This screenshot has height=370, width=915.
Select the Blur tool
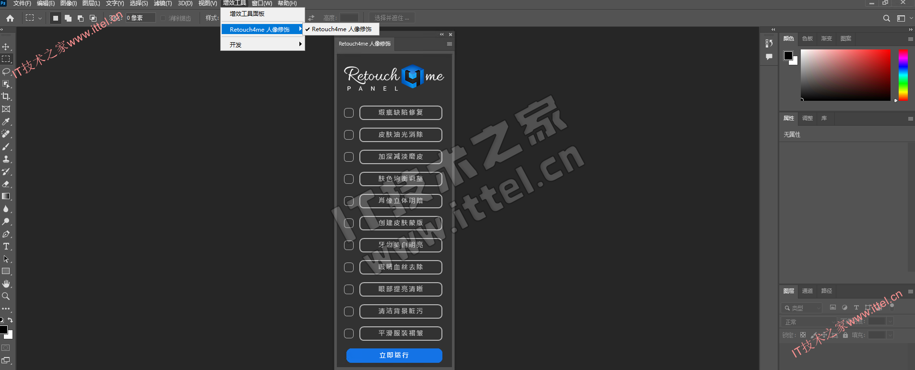click(x=6, y=209)
